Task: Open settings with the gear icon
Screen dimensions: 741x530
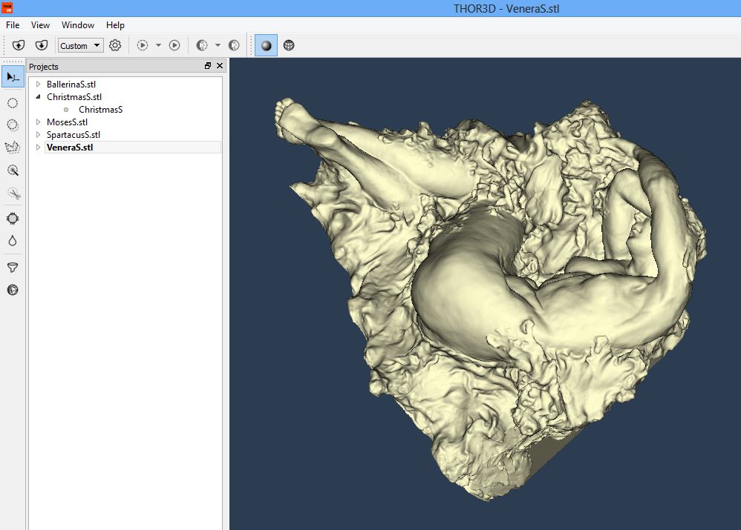Action: tap(115, 45)
